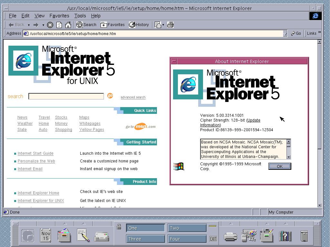Viewport: 330px width, 247px height.
Task: Expand subpanel arrow above Help Manager
Action: [286, 223]
